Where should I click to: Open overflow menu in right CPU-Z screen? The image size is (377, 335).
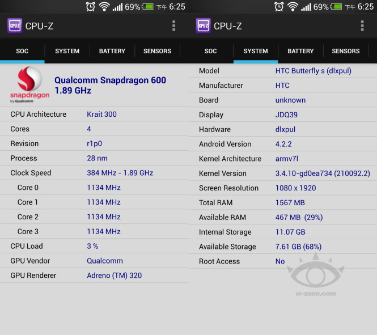(362, 26)
